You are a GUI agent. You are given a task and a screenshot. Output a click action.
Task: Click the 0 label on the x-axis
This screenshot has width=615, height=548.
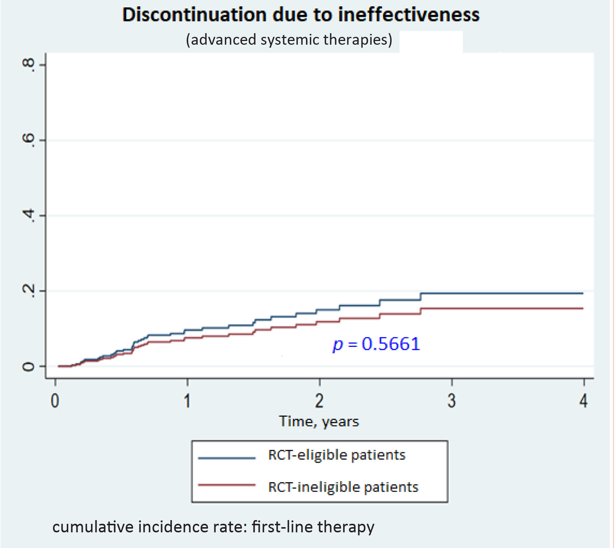tap(55, 401)
